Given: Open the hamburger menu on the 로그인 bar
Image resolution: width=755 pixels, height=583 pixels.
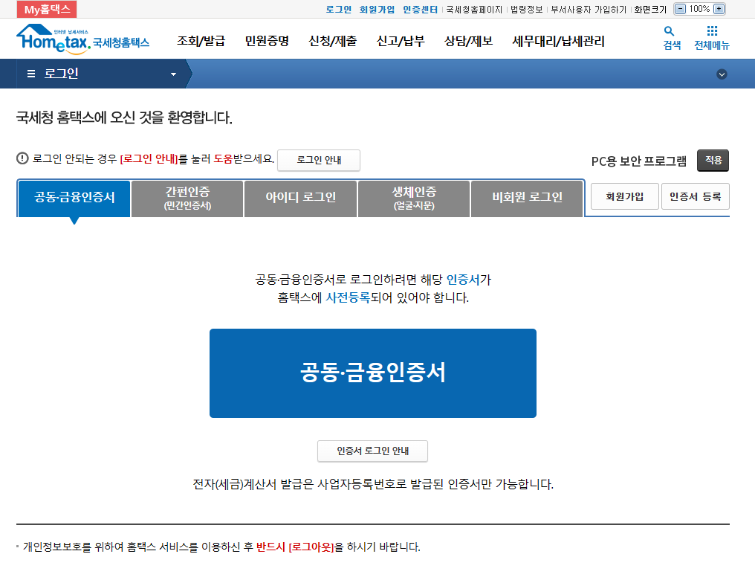Looking at the screenshot, I should click(29, 74).
